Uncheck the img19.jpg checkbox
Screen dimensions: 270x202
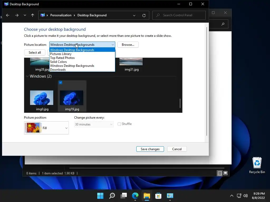(60, 83)
